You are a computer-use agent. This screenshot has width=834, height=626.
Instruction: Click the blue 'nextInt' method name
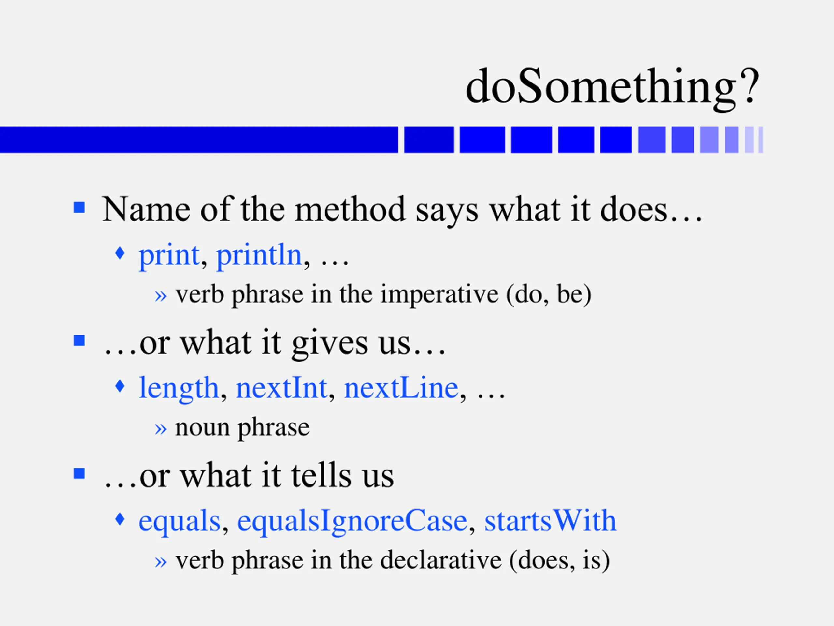pos(281,388)
